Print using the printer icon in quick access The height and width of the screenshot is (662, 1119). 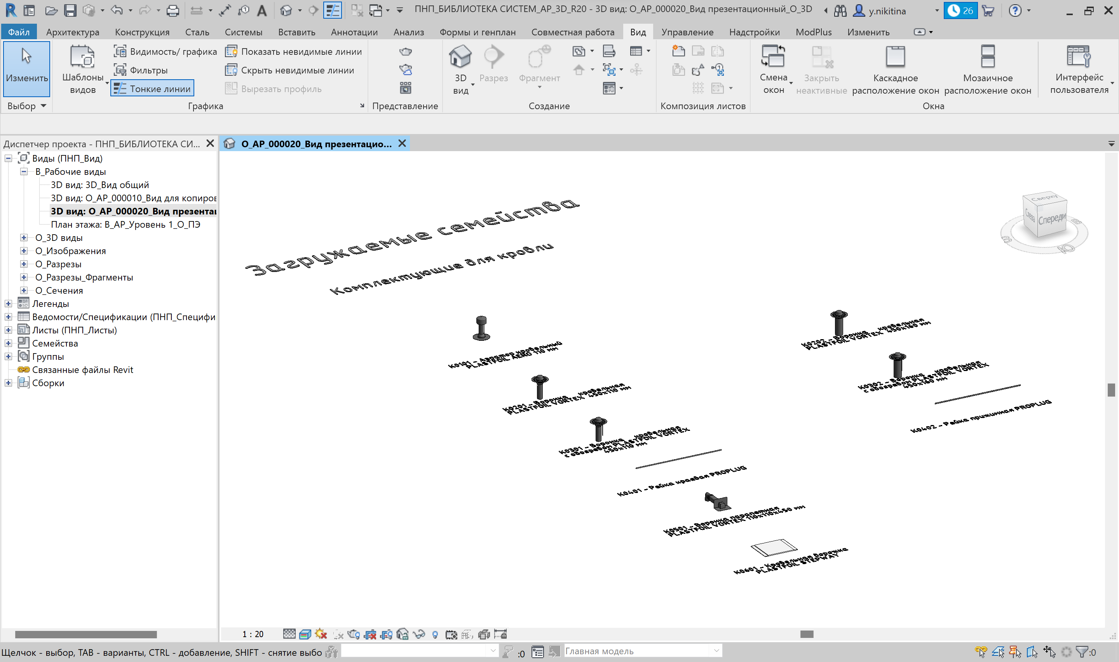pos(173,10)
